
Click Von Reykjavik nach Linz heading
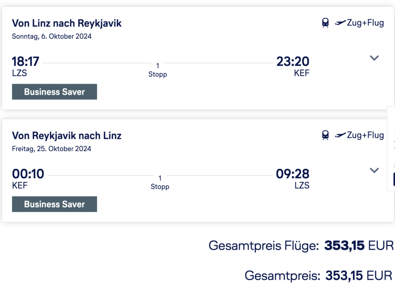pyautogui.click(x=67, y=136)
